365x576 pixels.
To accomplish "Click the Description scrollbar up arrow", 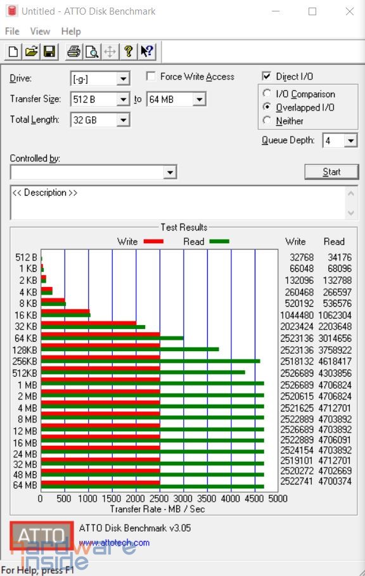I will (350, 193).
